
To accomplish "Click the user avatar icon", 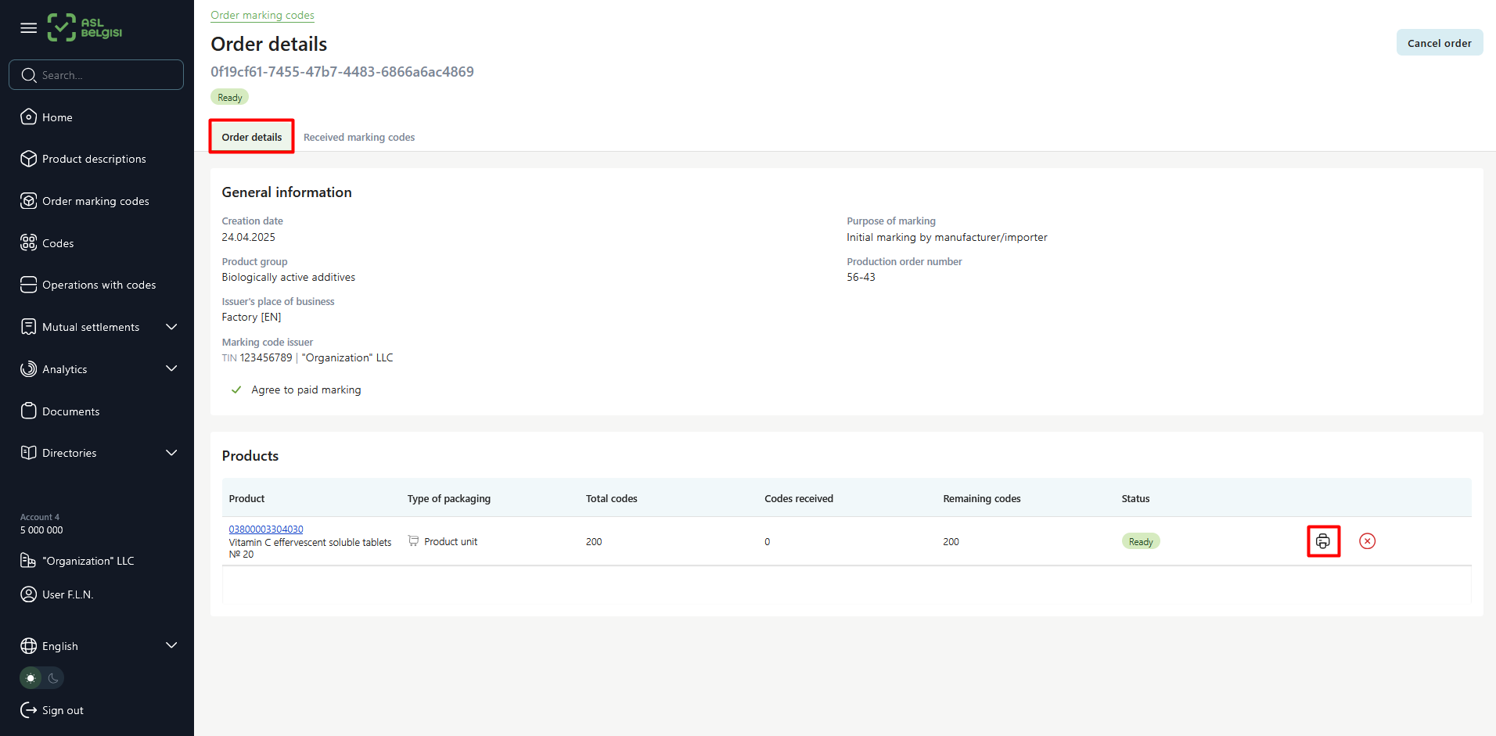I will [29, 594].
